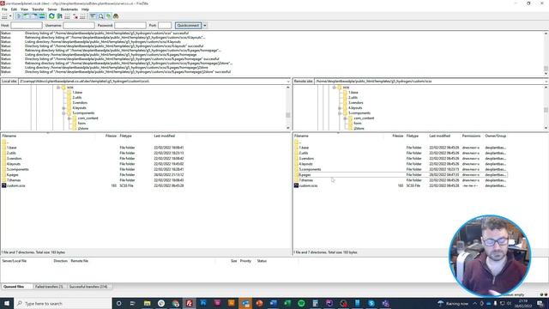Expand 4.layouts in the local tree
This screenshot has height=309, width=549.
click(x=63, y=108)
